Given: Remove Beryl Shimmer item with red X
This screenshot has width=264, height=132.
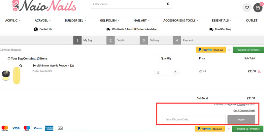Looking at the screenshot, I should (x=260, y=71).
